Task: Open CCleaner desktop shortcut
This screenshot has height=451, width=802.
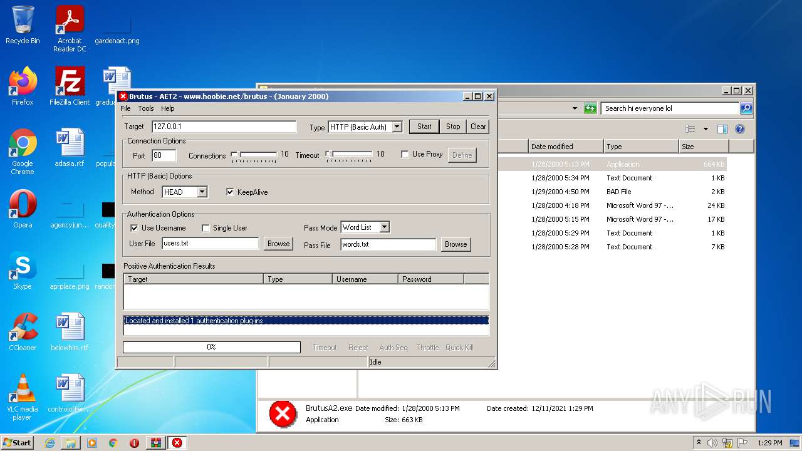Action: click(x=23, y=332)
